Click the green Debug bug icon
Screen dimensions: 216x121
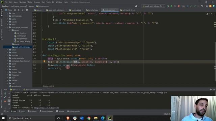click(x=171, y=6)
